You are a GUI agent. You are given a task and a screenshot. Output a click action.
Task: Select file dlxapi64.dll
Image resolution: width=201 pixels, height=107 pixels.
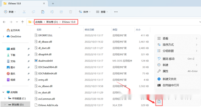click(x=45, y=54)
